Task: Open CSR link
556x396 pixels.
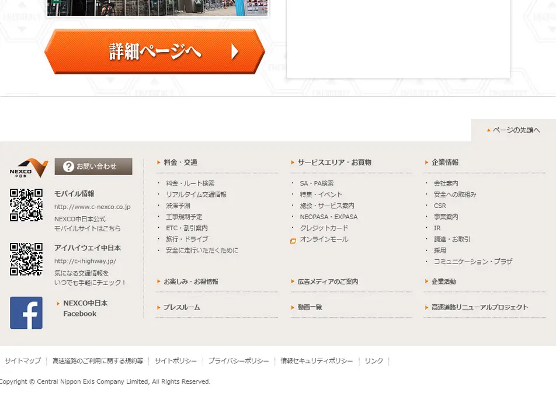Action: [440, 206]
